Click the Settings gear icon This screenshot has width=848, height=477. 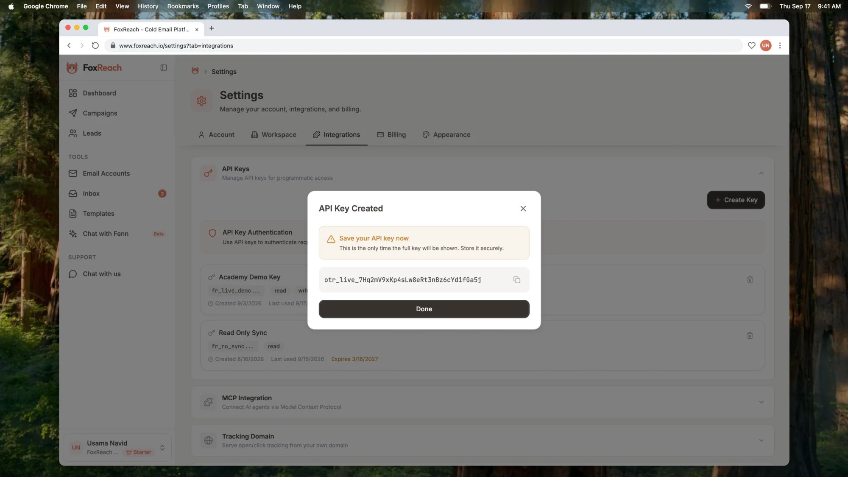[x=201, y=101]
